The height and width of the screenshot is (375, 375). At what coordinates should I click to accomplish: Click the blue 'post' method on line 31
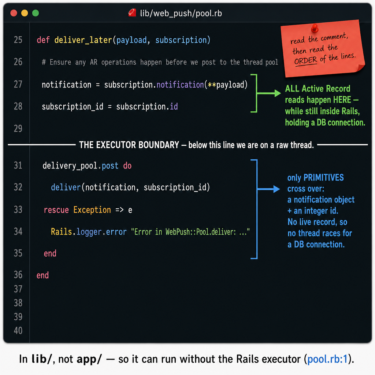(x=110, y=166)
